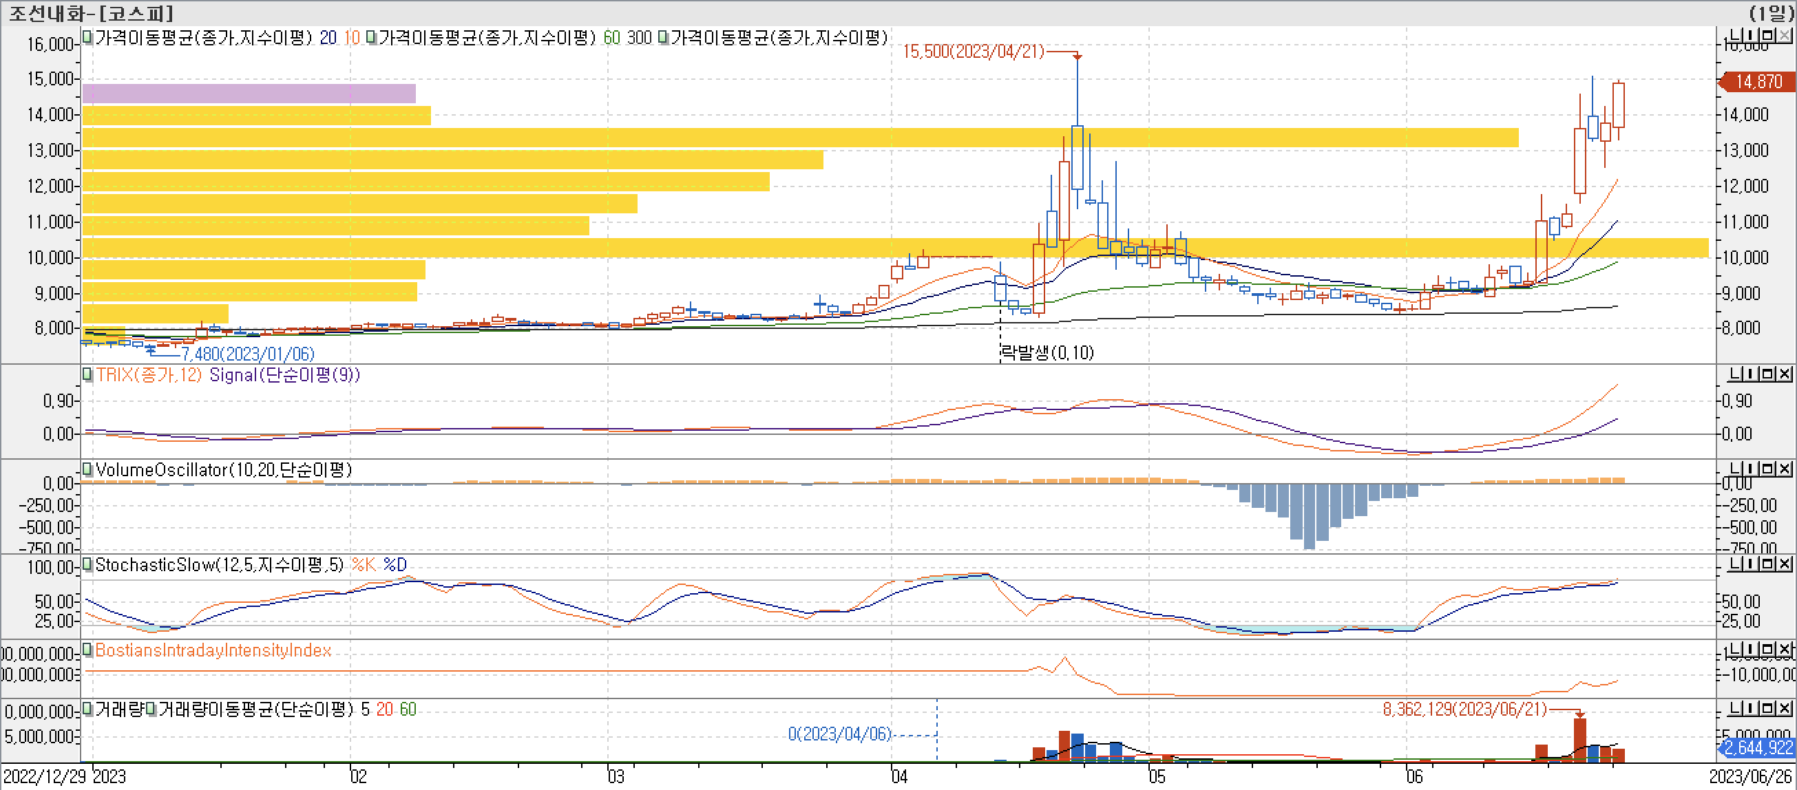Toggle the TRIX indicator checkbox
Screen dimensions: 1797x790
87,374
